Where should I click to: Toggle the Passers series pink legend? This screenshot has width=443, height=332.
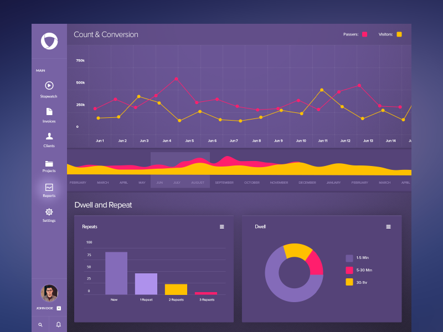(x=365, y=34)
